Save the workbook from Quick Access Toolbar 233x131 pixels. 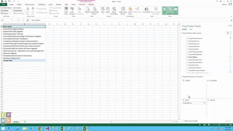[6, 1]
